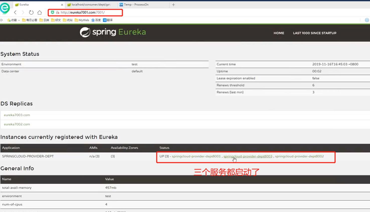Click the AMIs column header

tap(93, 148)
